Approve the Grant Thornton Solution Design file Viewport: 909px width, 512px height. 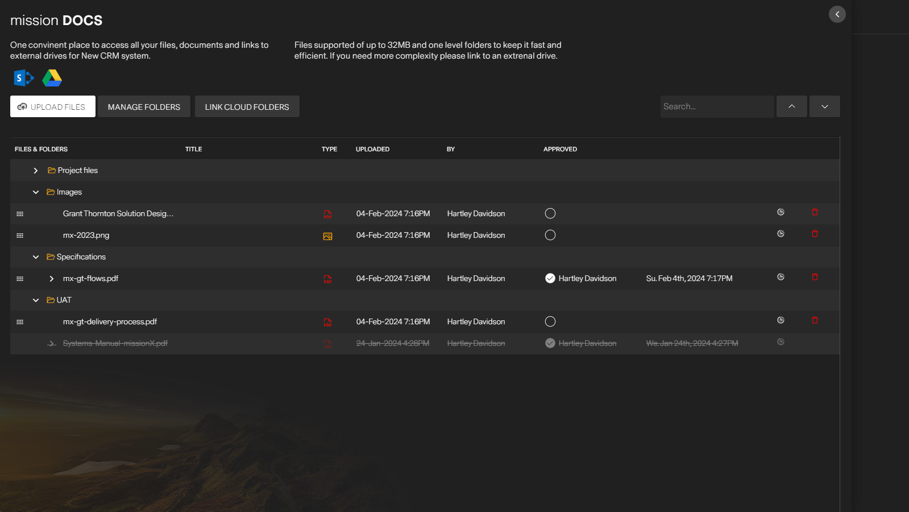coord(550,213)
